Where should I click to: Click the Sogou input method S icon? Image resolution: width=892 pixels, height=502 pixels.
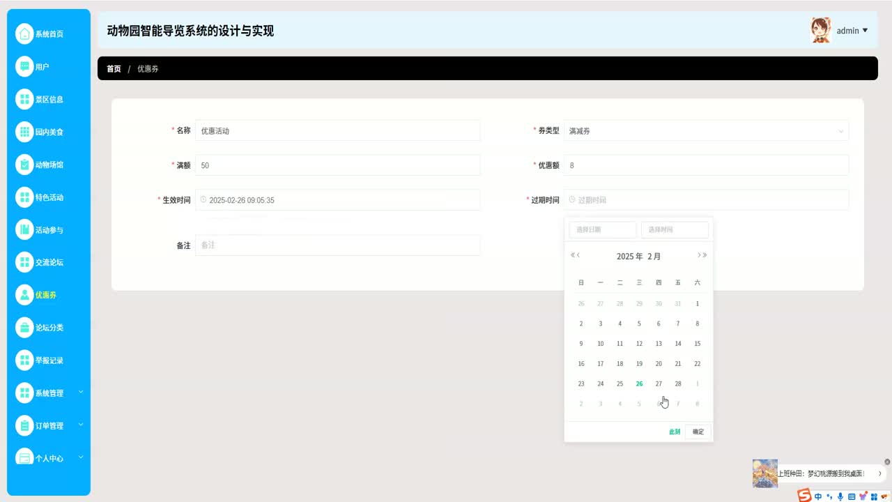click(x=804, y=496)
